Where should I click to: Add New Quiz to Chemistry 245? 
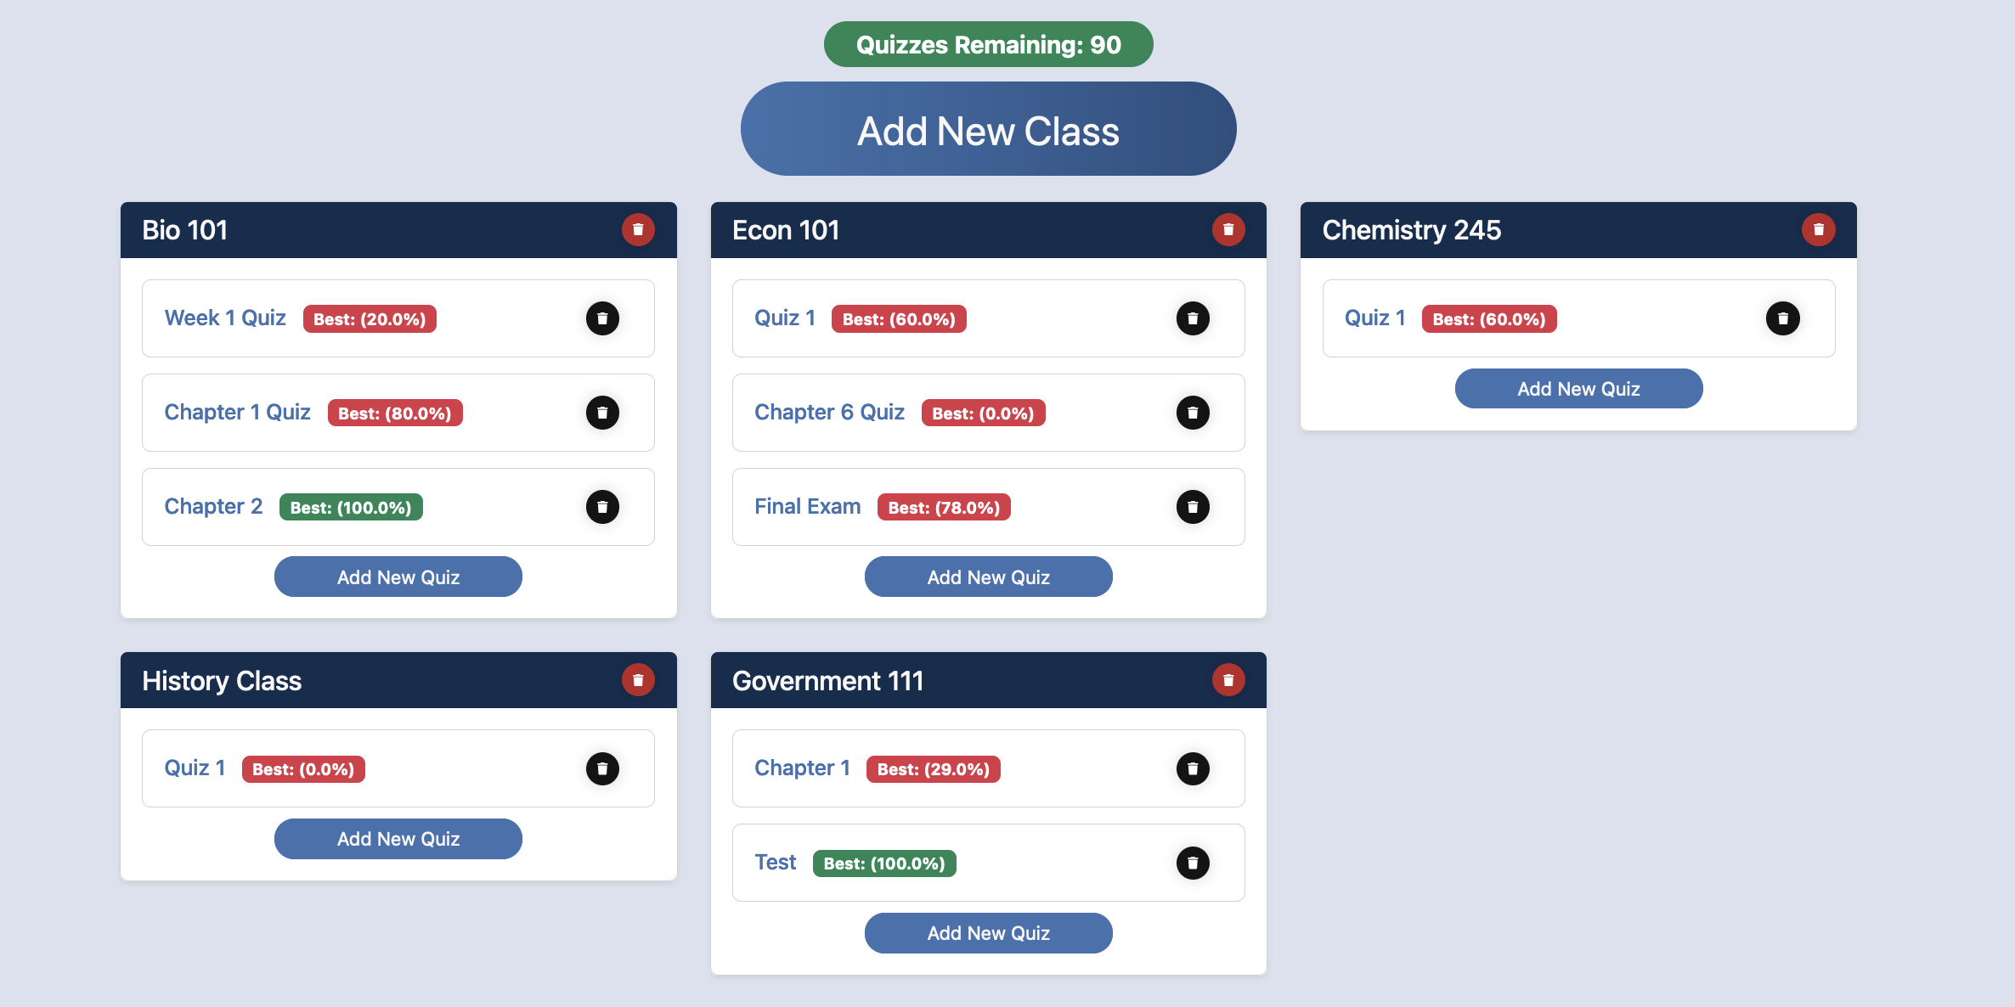point(1577,388)
